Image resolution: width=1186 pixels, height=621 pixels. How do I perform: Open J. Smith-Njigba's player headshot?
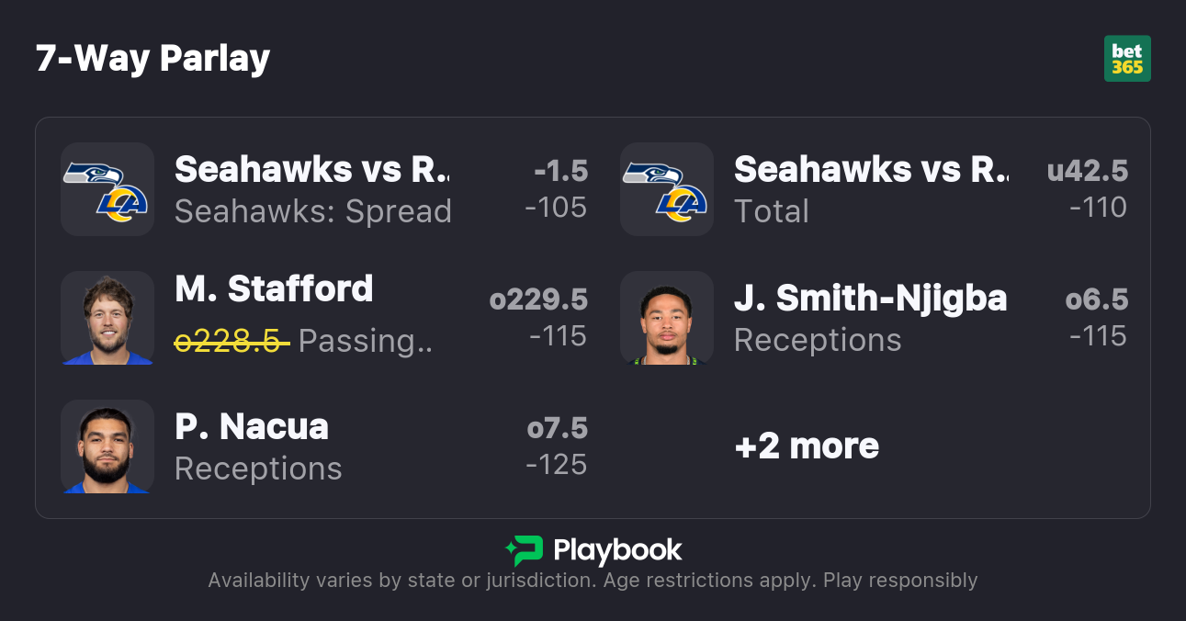(666, 318)
